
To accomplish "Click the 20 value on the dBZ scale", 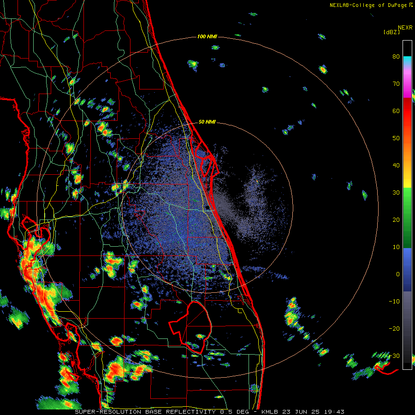I will click(396, 220).
